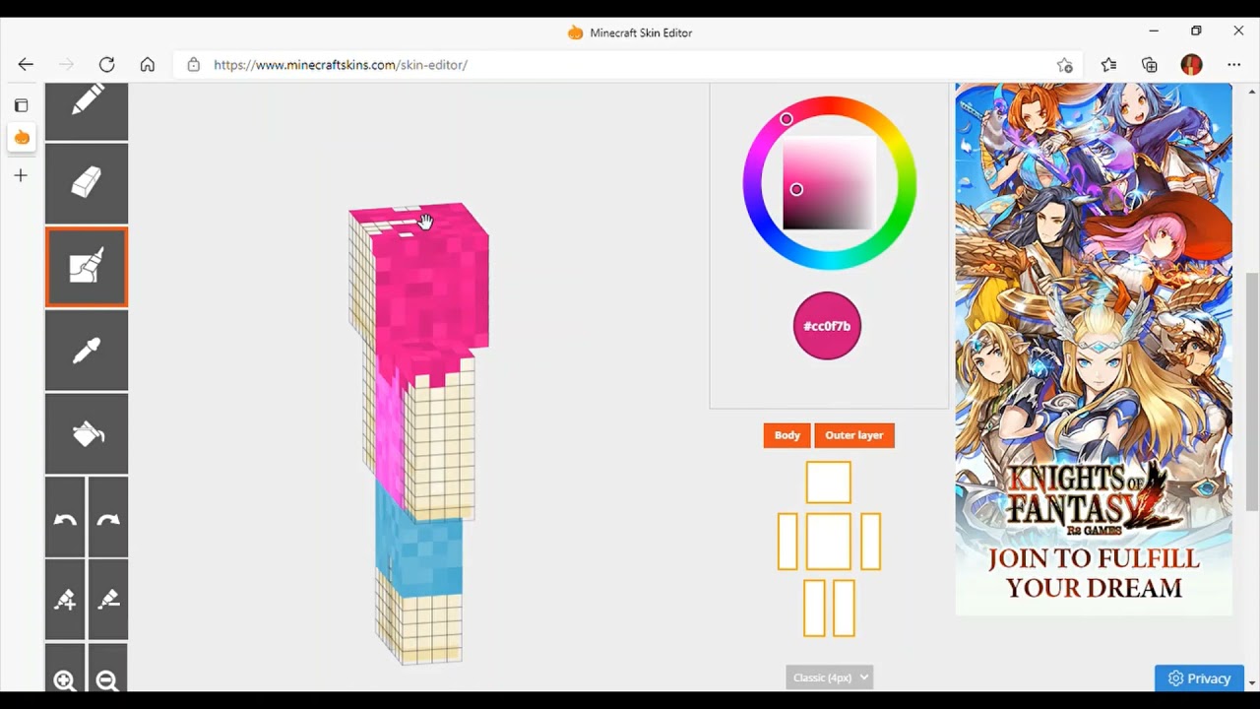Toggle head part in body selector
This screenshot has height=709, width=1260.
click(829, 483)
